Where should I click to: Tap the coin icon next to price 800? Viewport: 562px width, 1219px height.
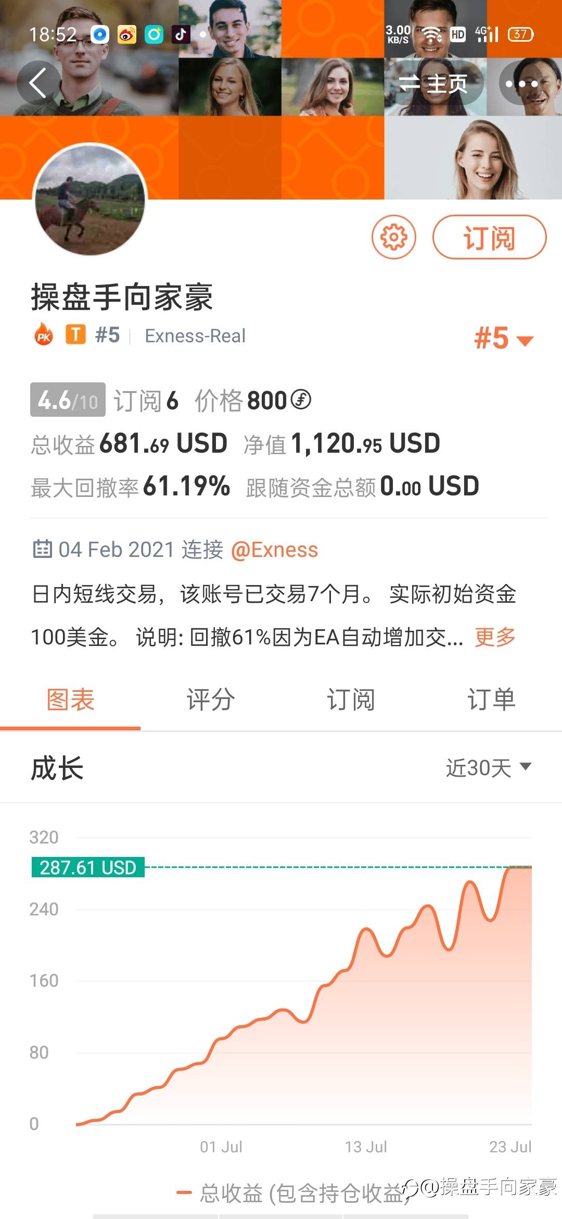301,400
